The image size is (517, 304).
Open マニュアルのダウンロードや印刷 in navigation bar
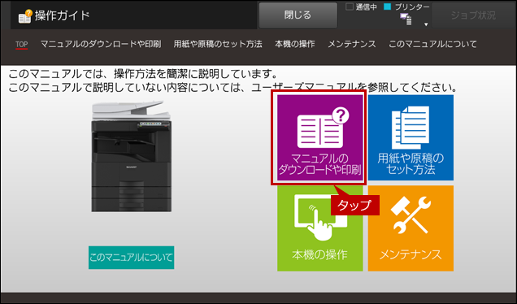(x=101, y=44)
